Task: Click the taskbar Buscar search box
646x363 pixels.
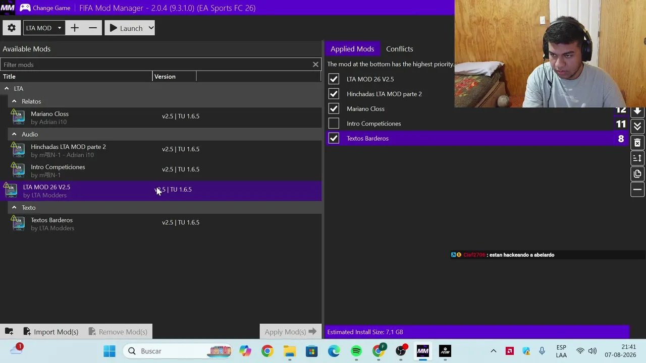Action: point(179,351)
